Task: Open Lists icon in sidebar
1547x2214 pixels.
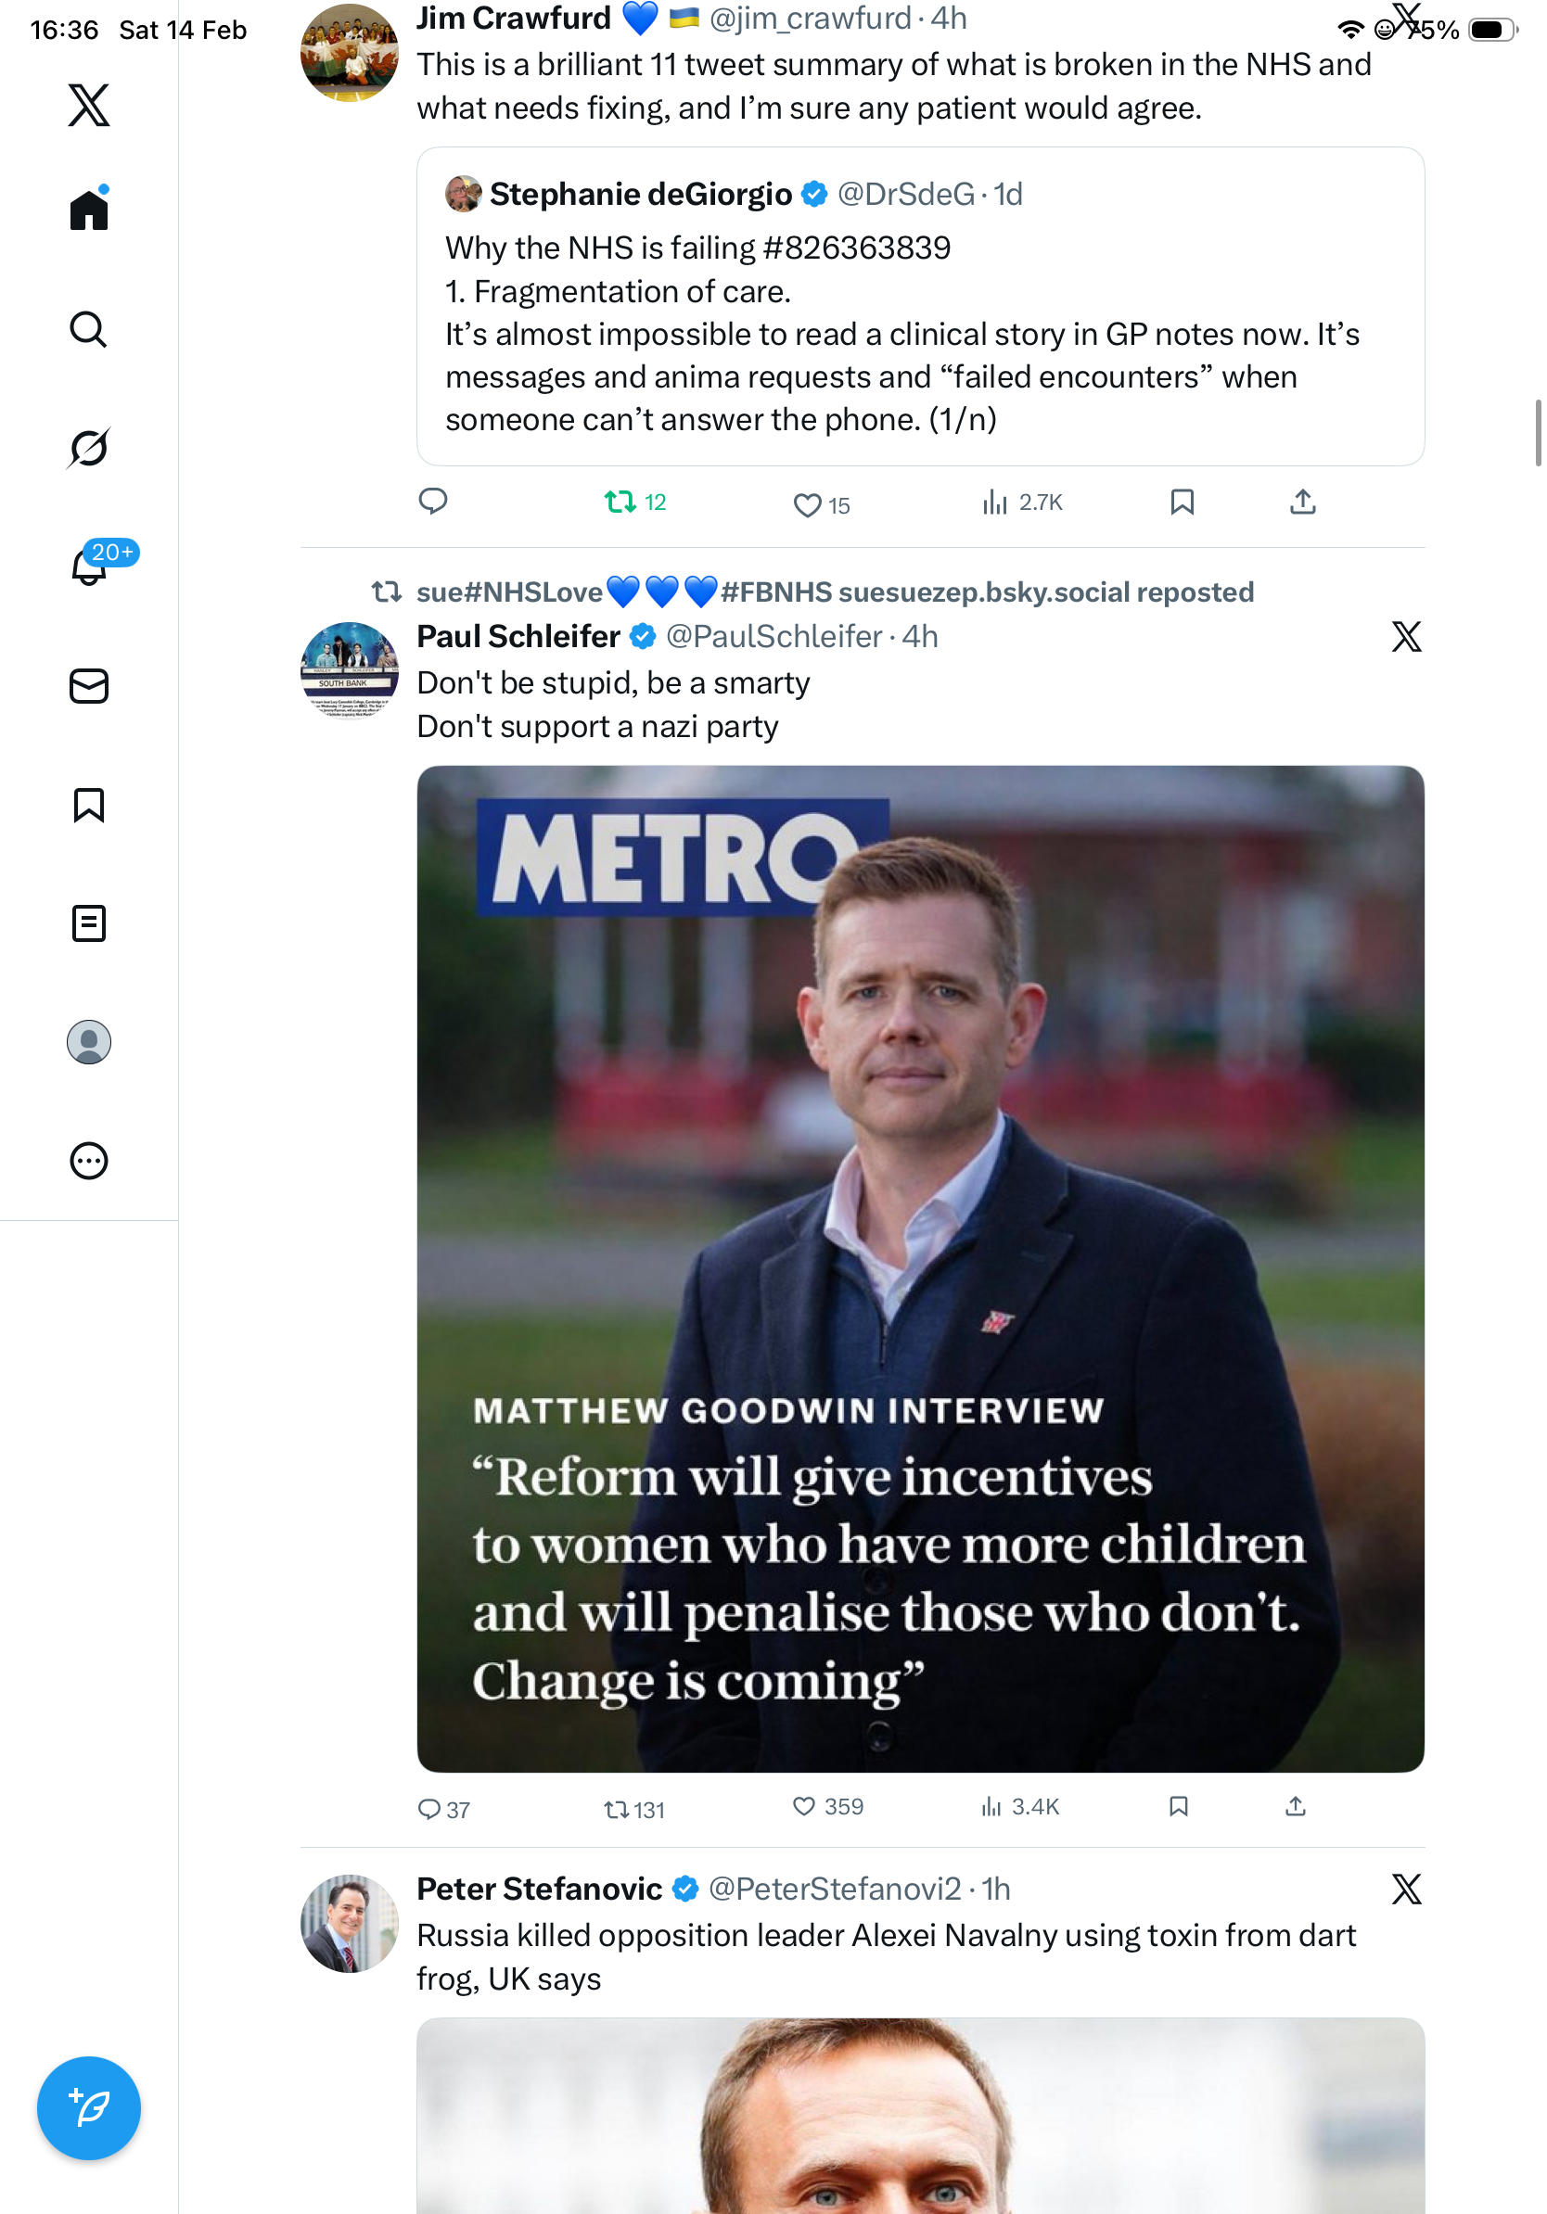Action: click(89, 922)
